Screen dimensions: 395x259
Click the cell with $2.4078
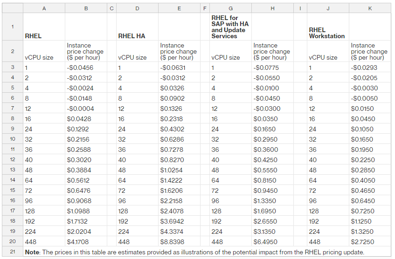179,211
